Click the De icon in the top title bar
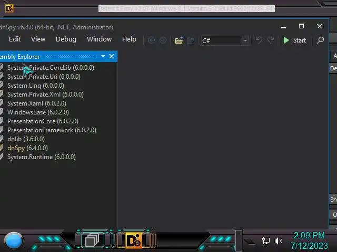 click(x=9, y=8)
